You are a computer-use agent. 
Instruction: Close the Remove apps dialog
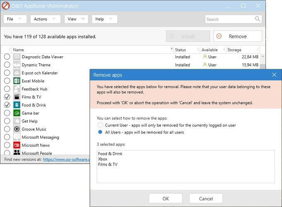274,75
